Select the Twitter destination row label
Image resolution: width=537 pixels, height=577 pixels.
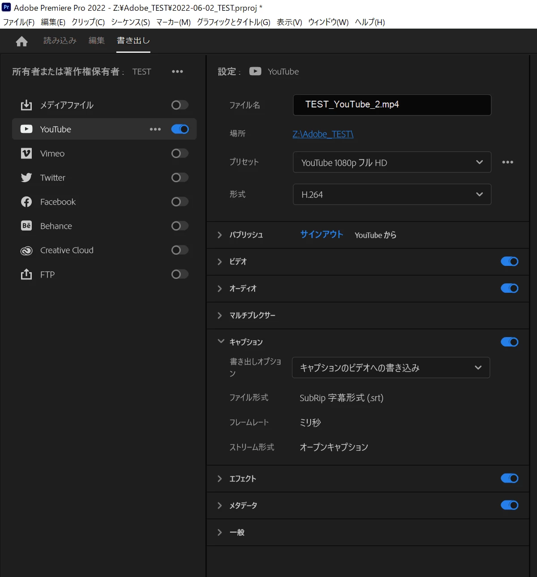pos(53,178)
